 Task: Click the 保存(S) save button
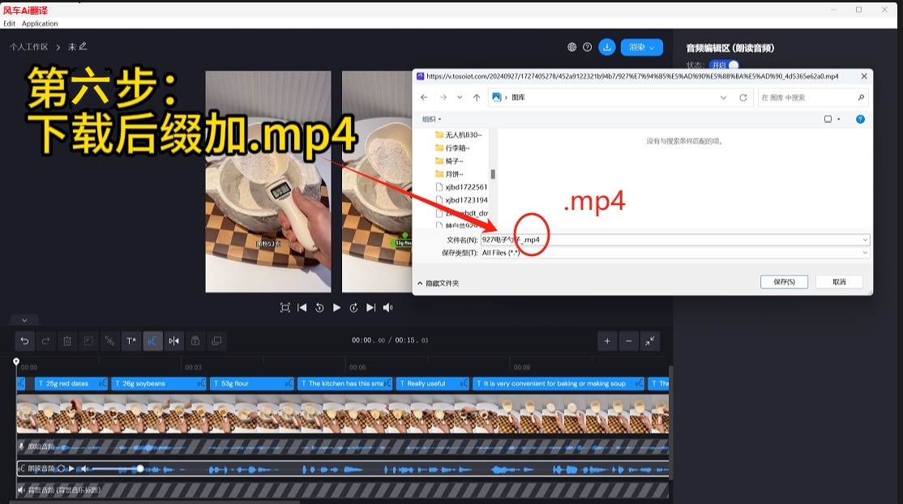pyautogui.click(x=784, y=282)
